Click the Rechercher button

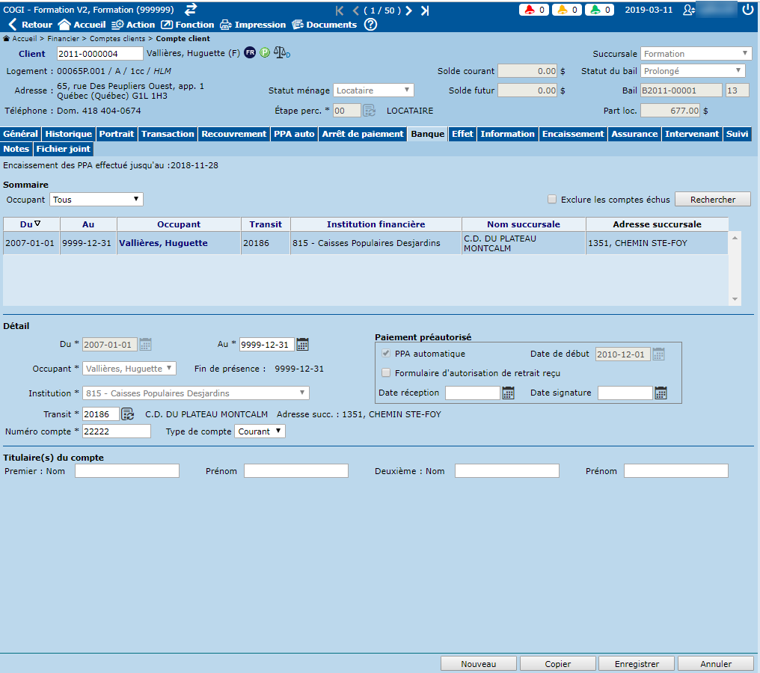click(712, 200)
